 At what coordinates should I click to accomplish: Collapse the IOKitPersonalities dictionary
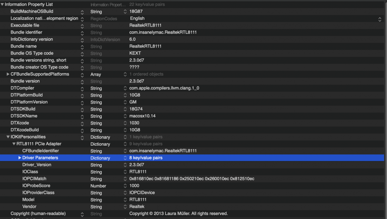coord(8,137)
